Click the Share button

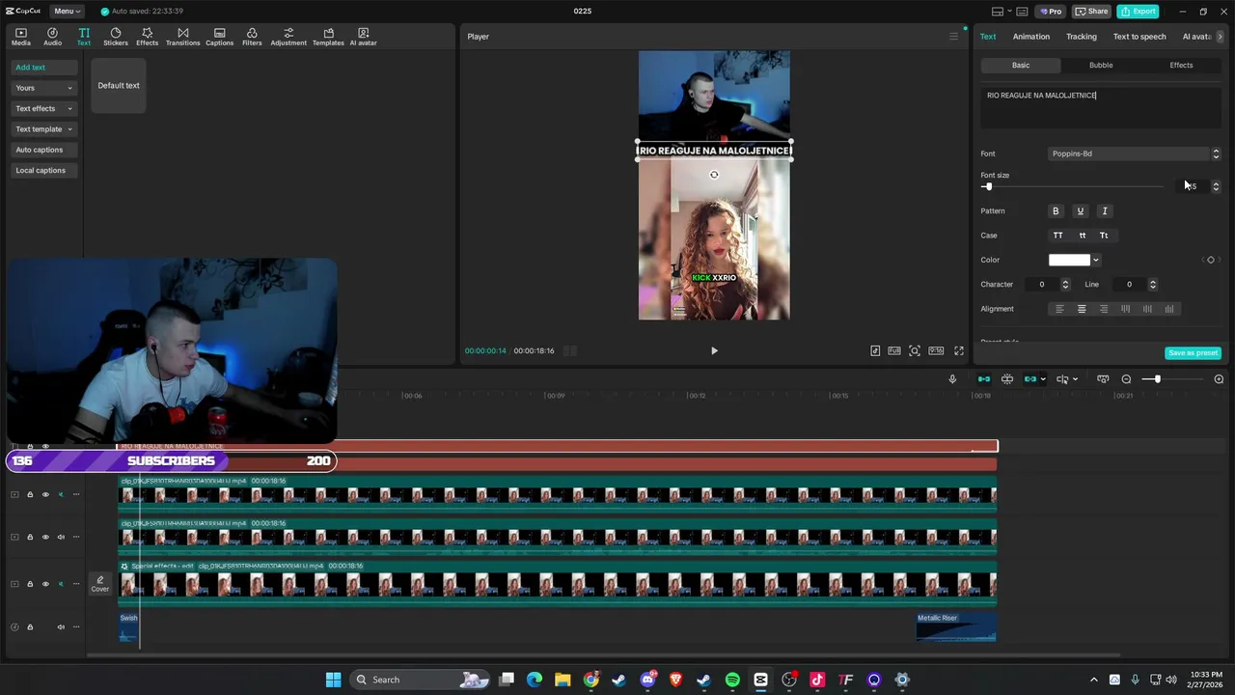1092,12
